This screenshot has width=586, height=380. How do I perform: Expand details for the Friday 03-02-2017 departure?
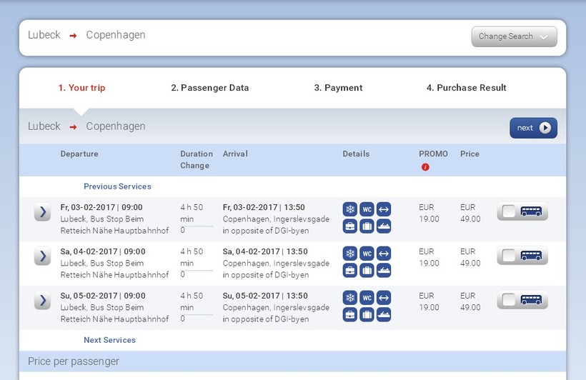42,212
